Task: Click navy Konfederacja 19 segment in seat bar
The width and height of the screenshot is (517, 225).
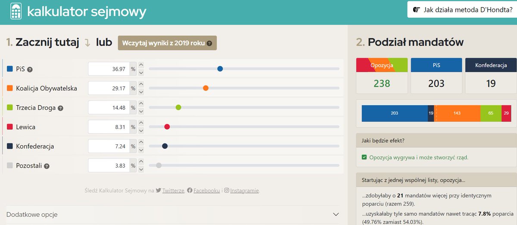Action: coord(431,113)
